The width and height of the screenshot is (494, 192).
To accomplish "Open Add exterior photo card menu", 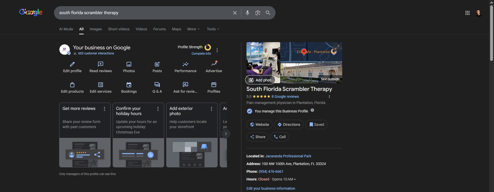I will point(211,109).
